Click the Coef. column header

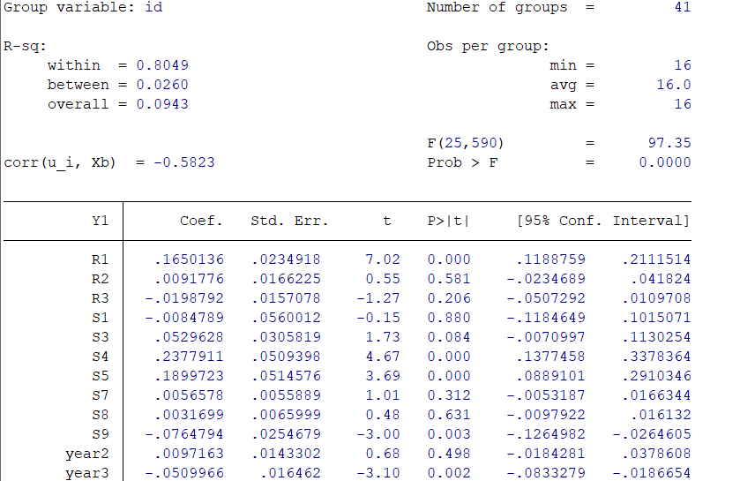point(201,221)
